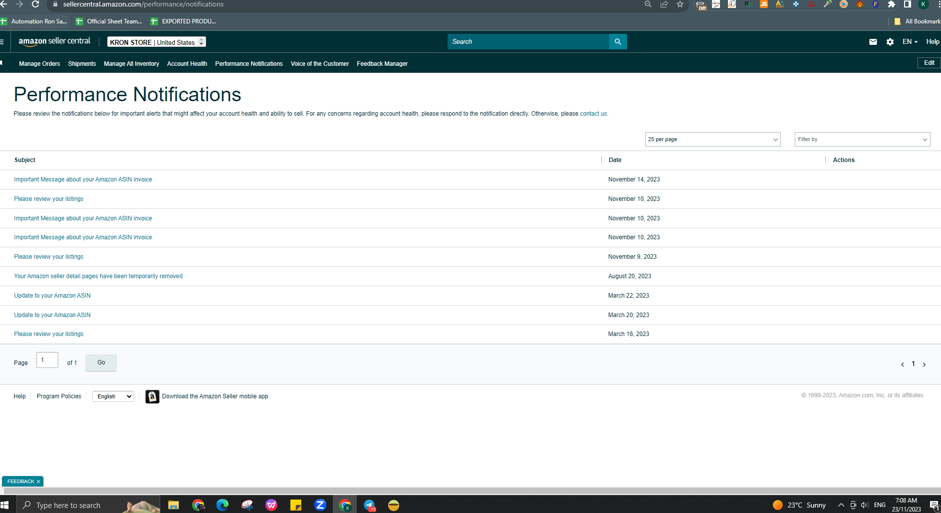Click the Edit button in navigation bar
Image resolution: width=941 pixels, height=513 pixels.
[x=929, y=63]
